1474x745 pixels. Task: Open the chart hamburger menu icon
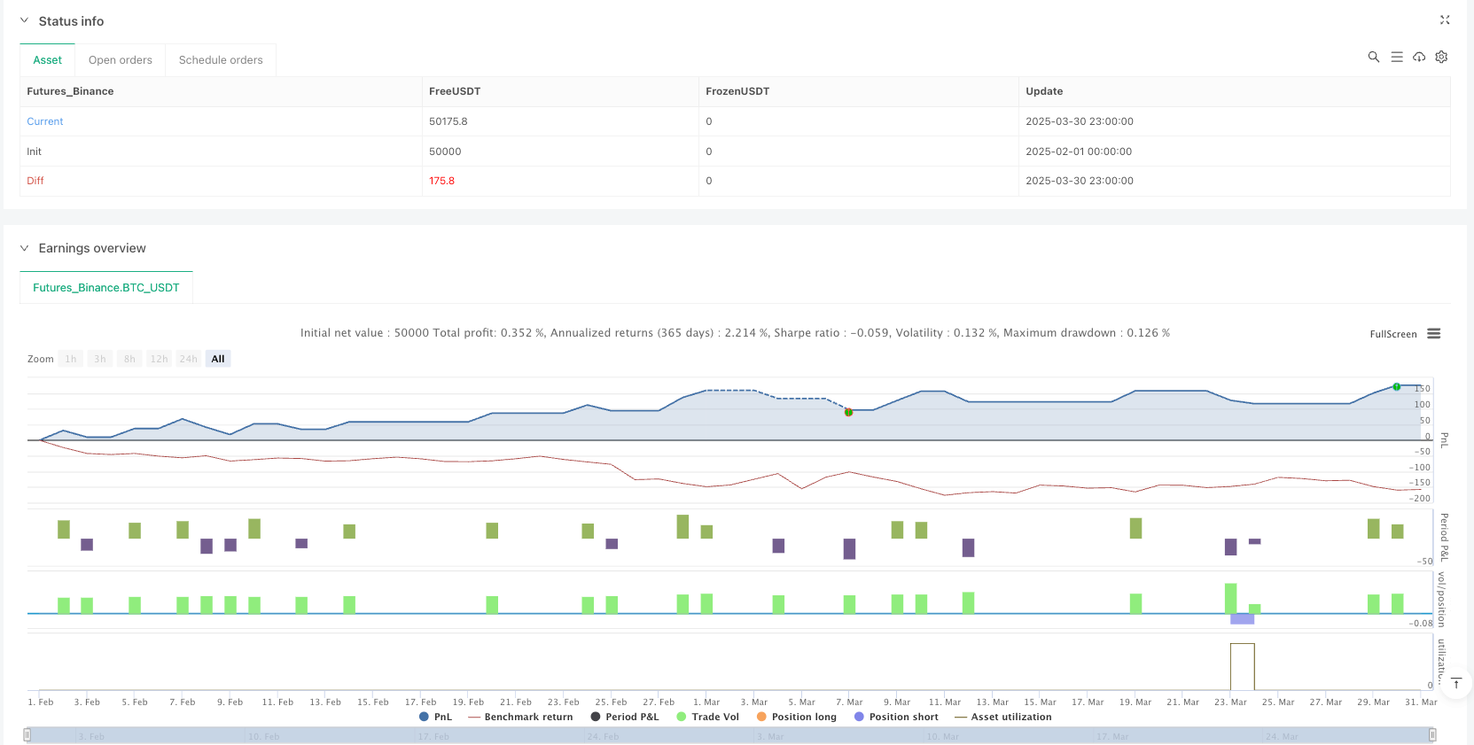[1434, 334]
